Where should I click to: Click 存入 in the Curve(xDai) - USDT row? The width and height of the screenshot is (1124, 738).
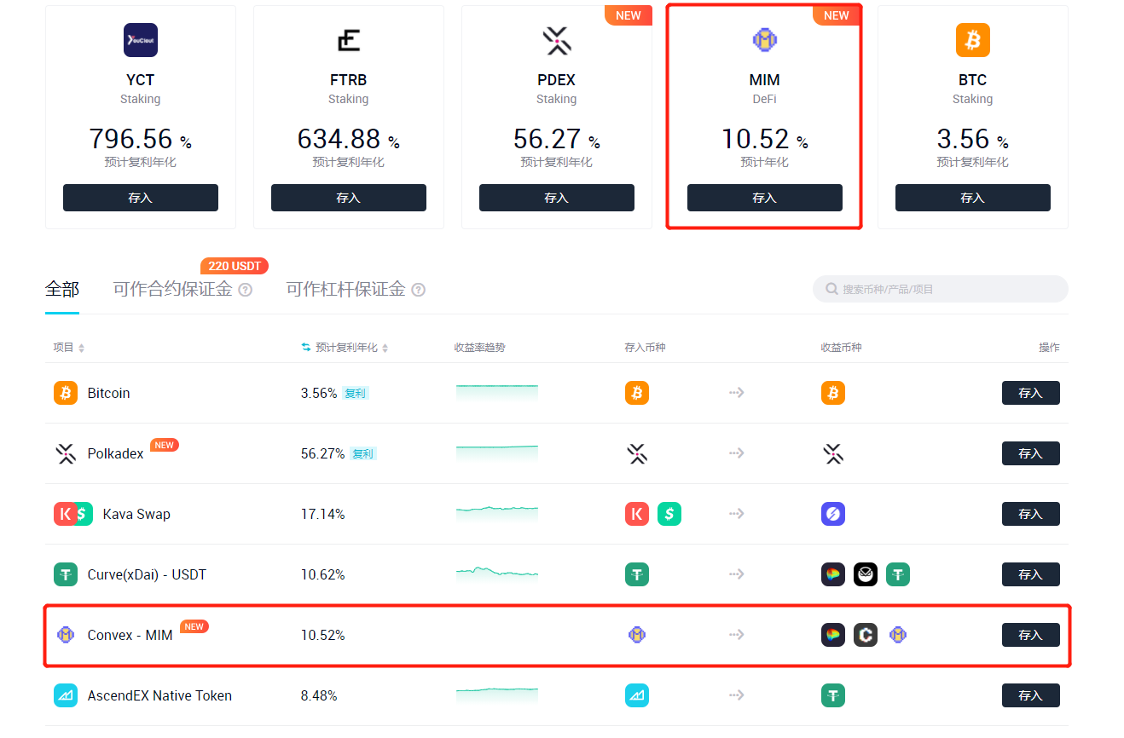pyautogui.click(x=1031, y=574)
